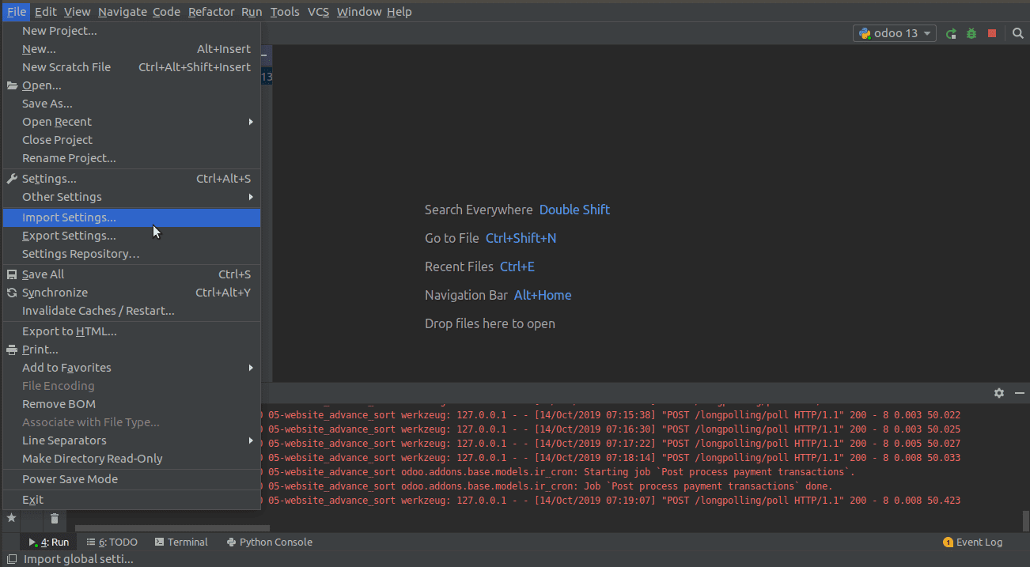Open the Window menu
The width and height of the screenshot is (1030, 567).
359,12
